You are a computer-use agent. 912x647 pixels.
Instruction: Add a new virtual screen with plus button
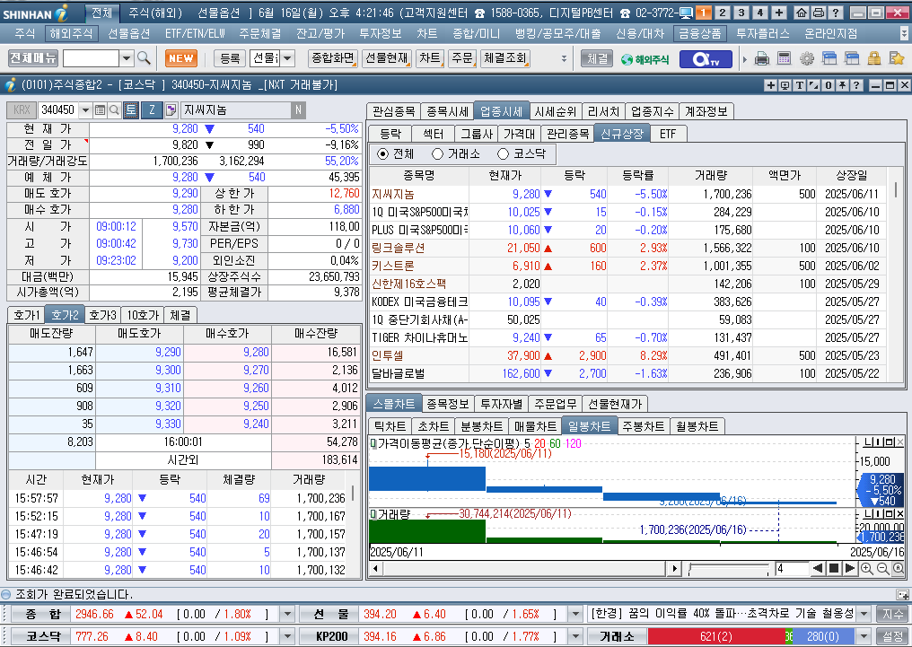(x=779, y=13)
